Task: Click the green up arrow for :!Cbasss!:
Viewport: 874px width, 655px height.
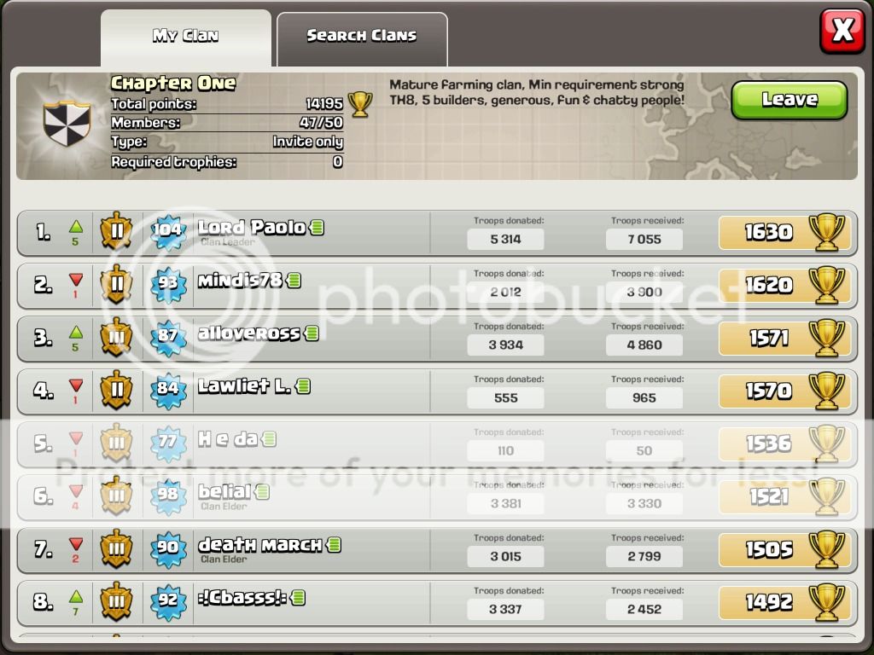Action: click(76, 597)
